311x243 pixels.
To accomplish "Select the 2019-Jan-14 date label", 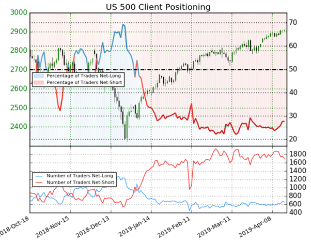I will tap(135, 227).
